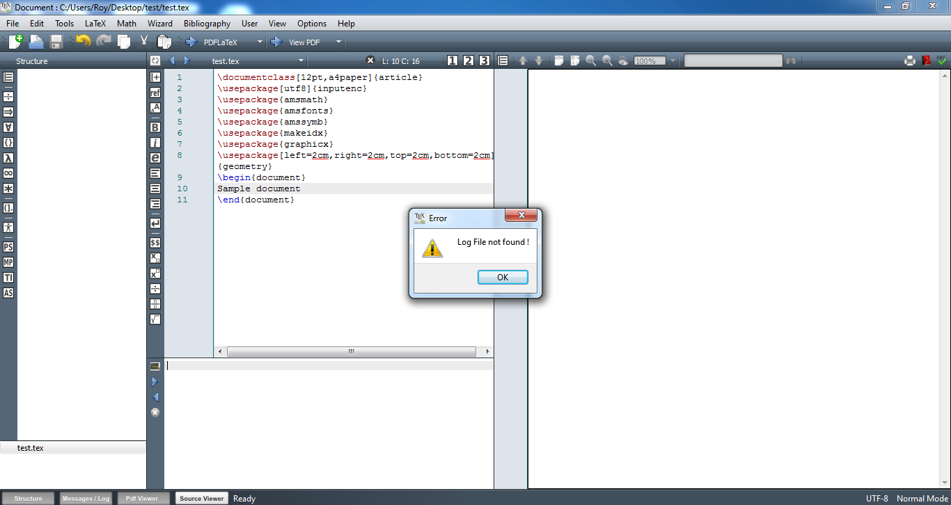Close the Error dialog with red X

coord(520,215)
